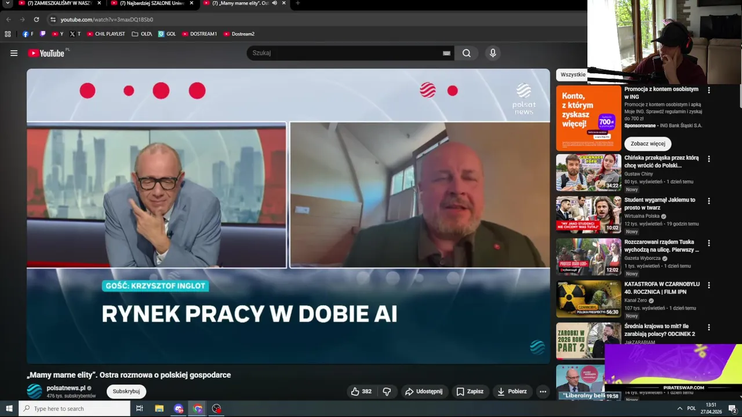
Task: Open Windows Start menu
Action: click(9, 409)
